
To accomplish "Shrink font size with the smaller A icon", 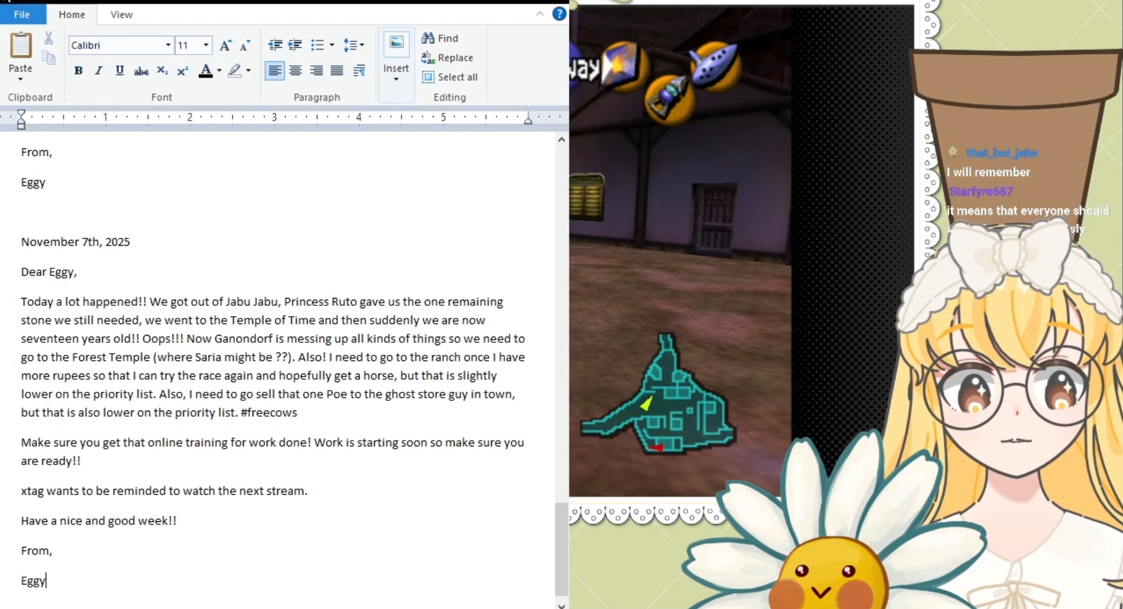I will (x=245, y=45).
